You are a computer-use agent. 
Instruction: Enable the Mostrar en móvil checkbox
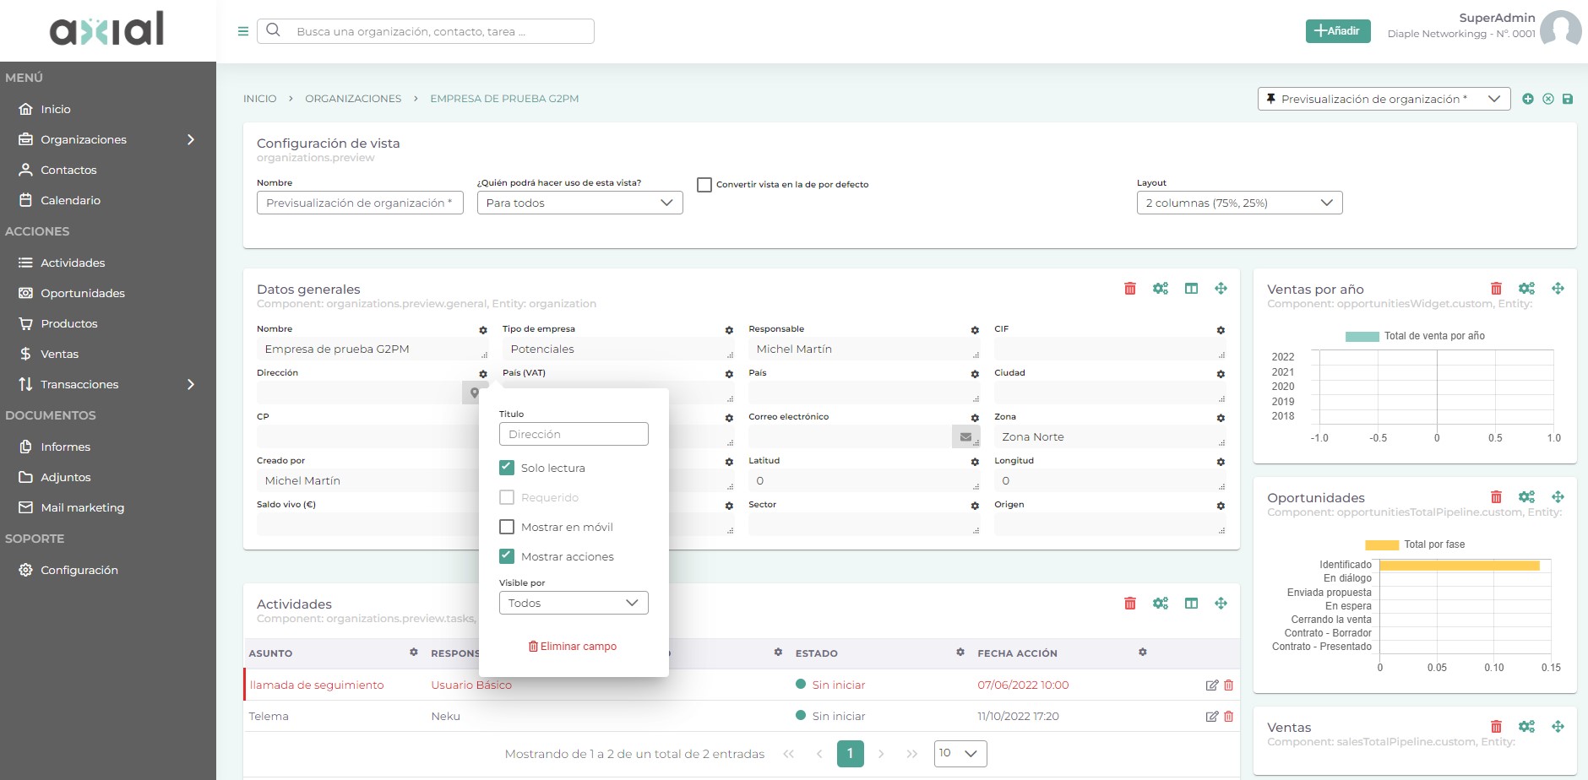[x=507, y=526]
